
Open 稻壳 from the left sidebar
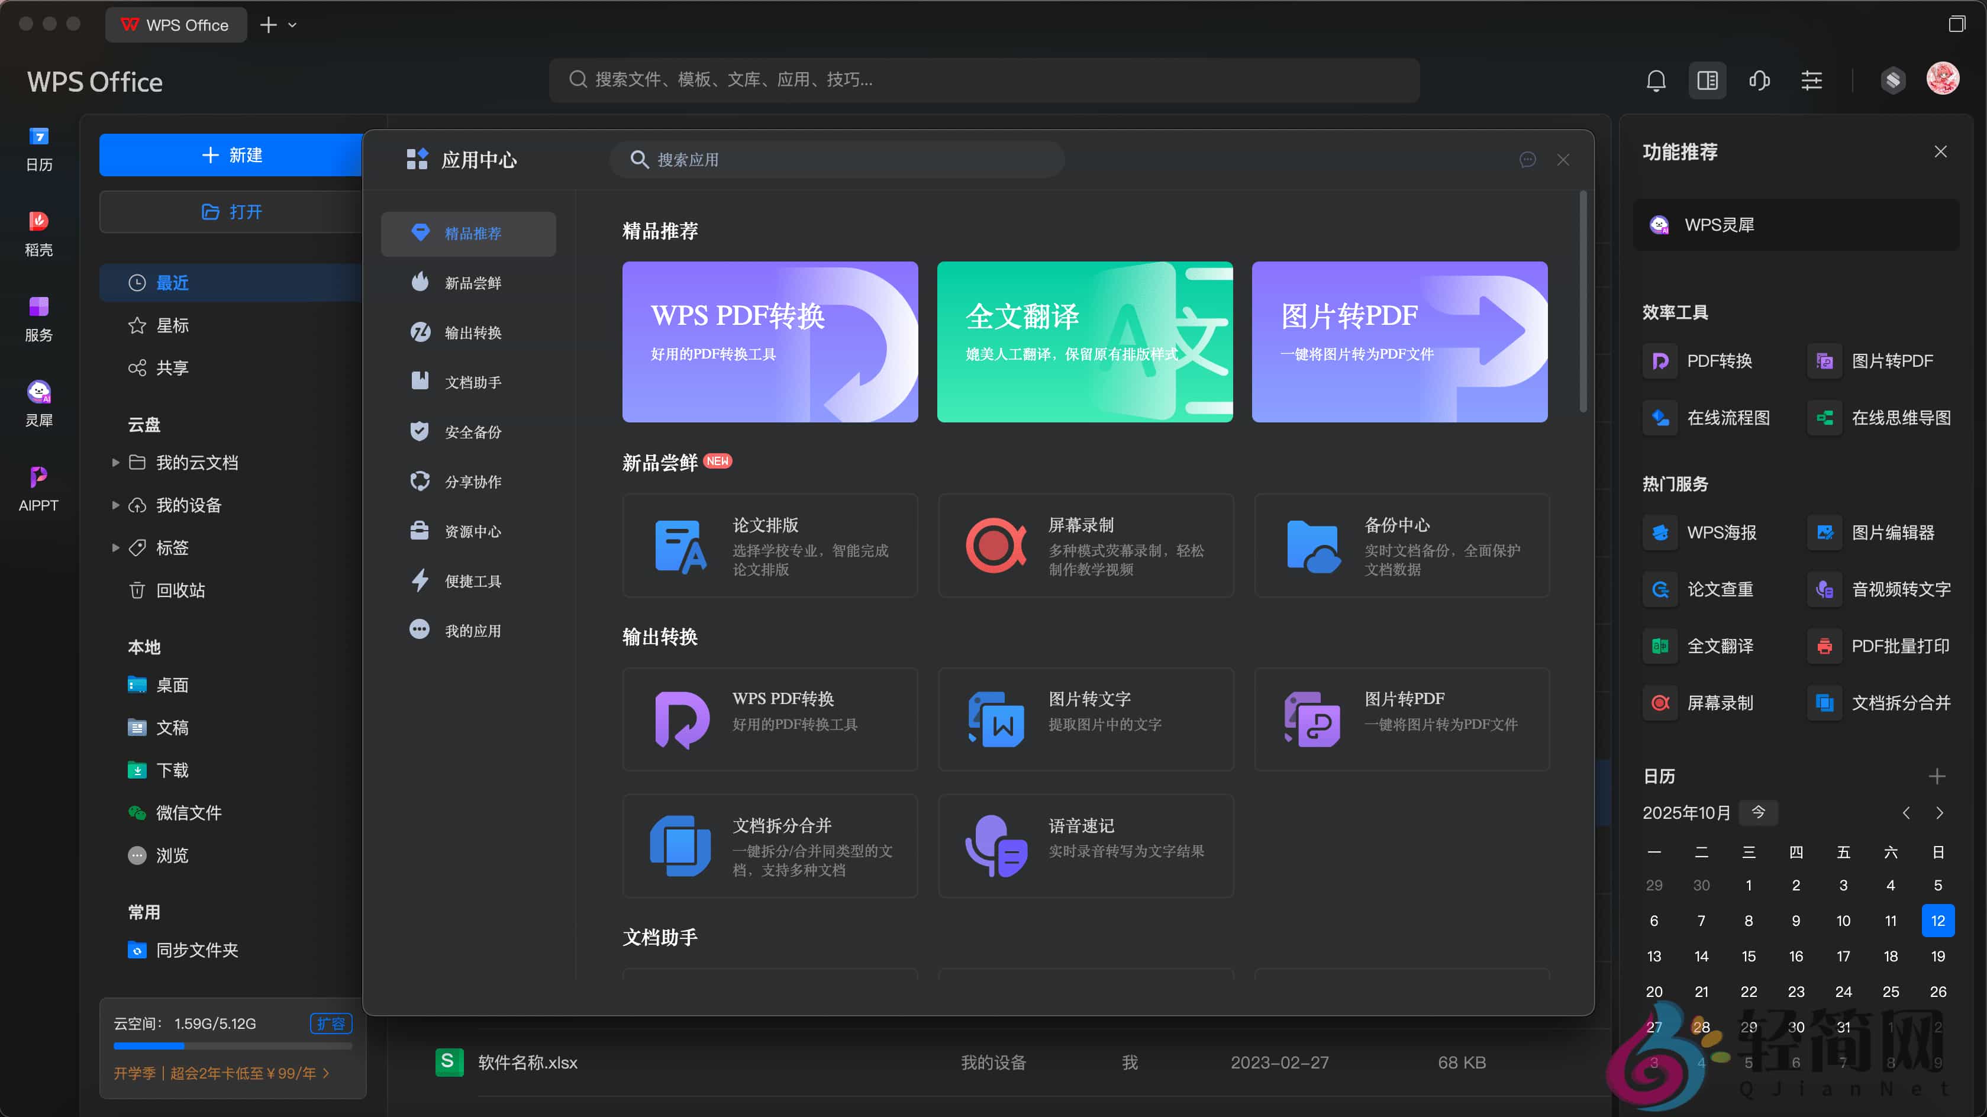tap(38, 234)
